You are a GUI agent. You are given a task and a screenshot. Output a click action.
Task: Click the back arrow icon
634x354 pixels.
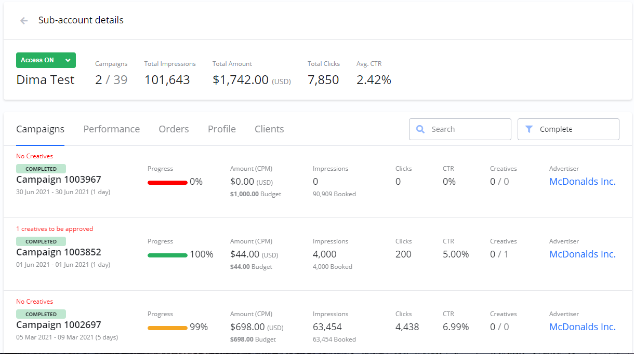(23, 21)
